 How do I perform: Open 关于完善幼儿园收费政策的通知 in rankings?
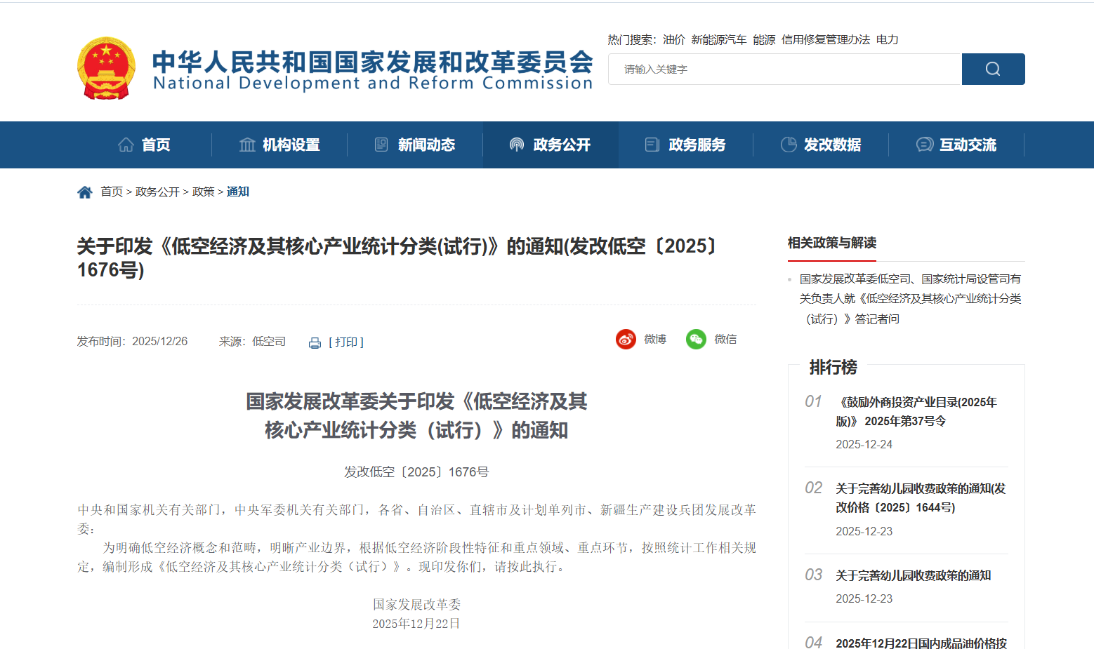point(913,575)
